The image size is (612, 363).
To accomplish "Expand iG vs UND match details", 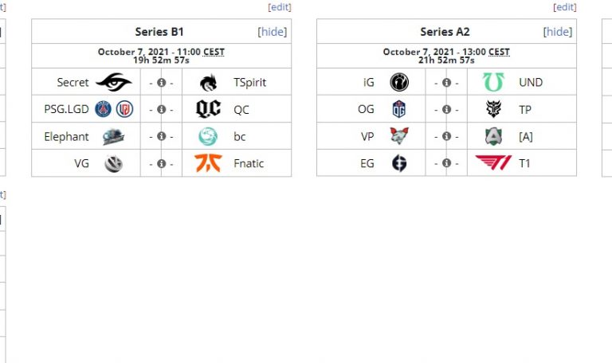I will click(x=446, y=83).
